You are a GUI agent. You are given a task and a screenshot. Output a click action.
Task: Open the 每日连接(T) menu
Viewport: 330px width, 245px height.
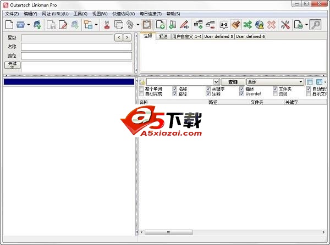tap(151, 14)
